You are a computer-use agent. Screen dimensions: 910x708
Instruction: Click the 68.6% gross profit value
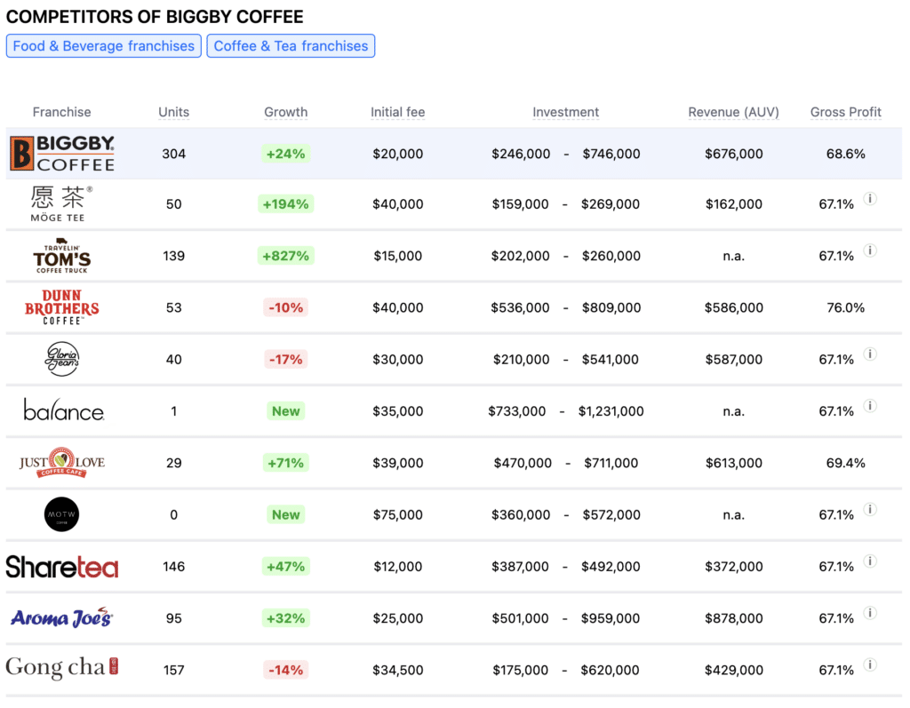click(x=846, y=154)
